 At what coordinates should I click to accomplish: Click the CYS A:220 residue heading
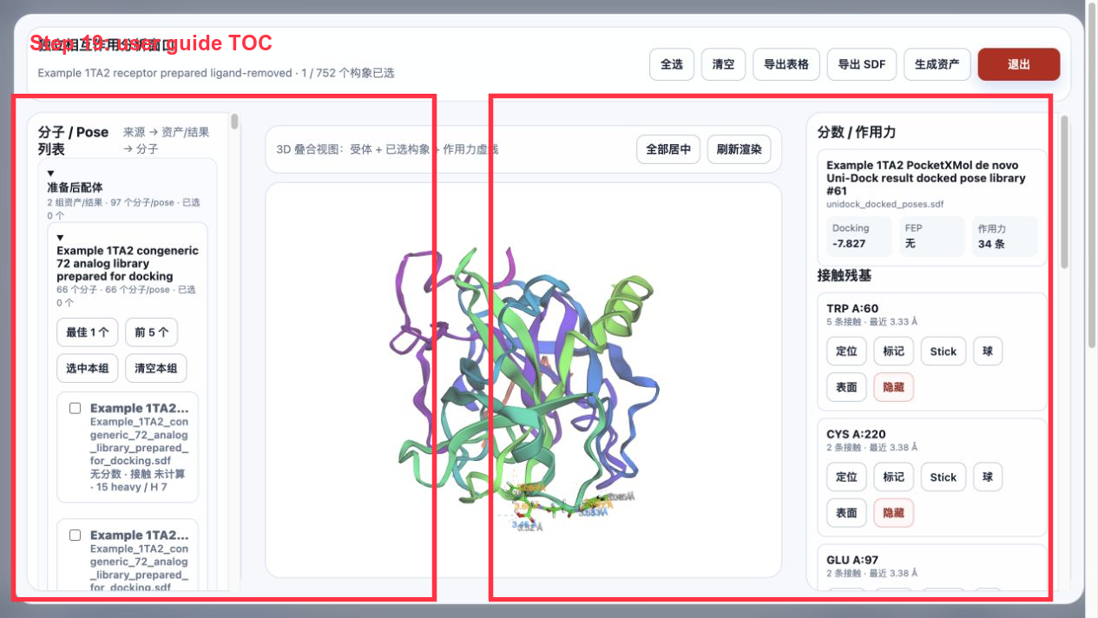(856, 434)
